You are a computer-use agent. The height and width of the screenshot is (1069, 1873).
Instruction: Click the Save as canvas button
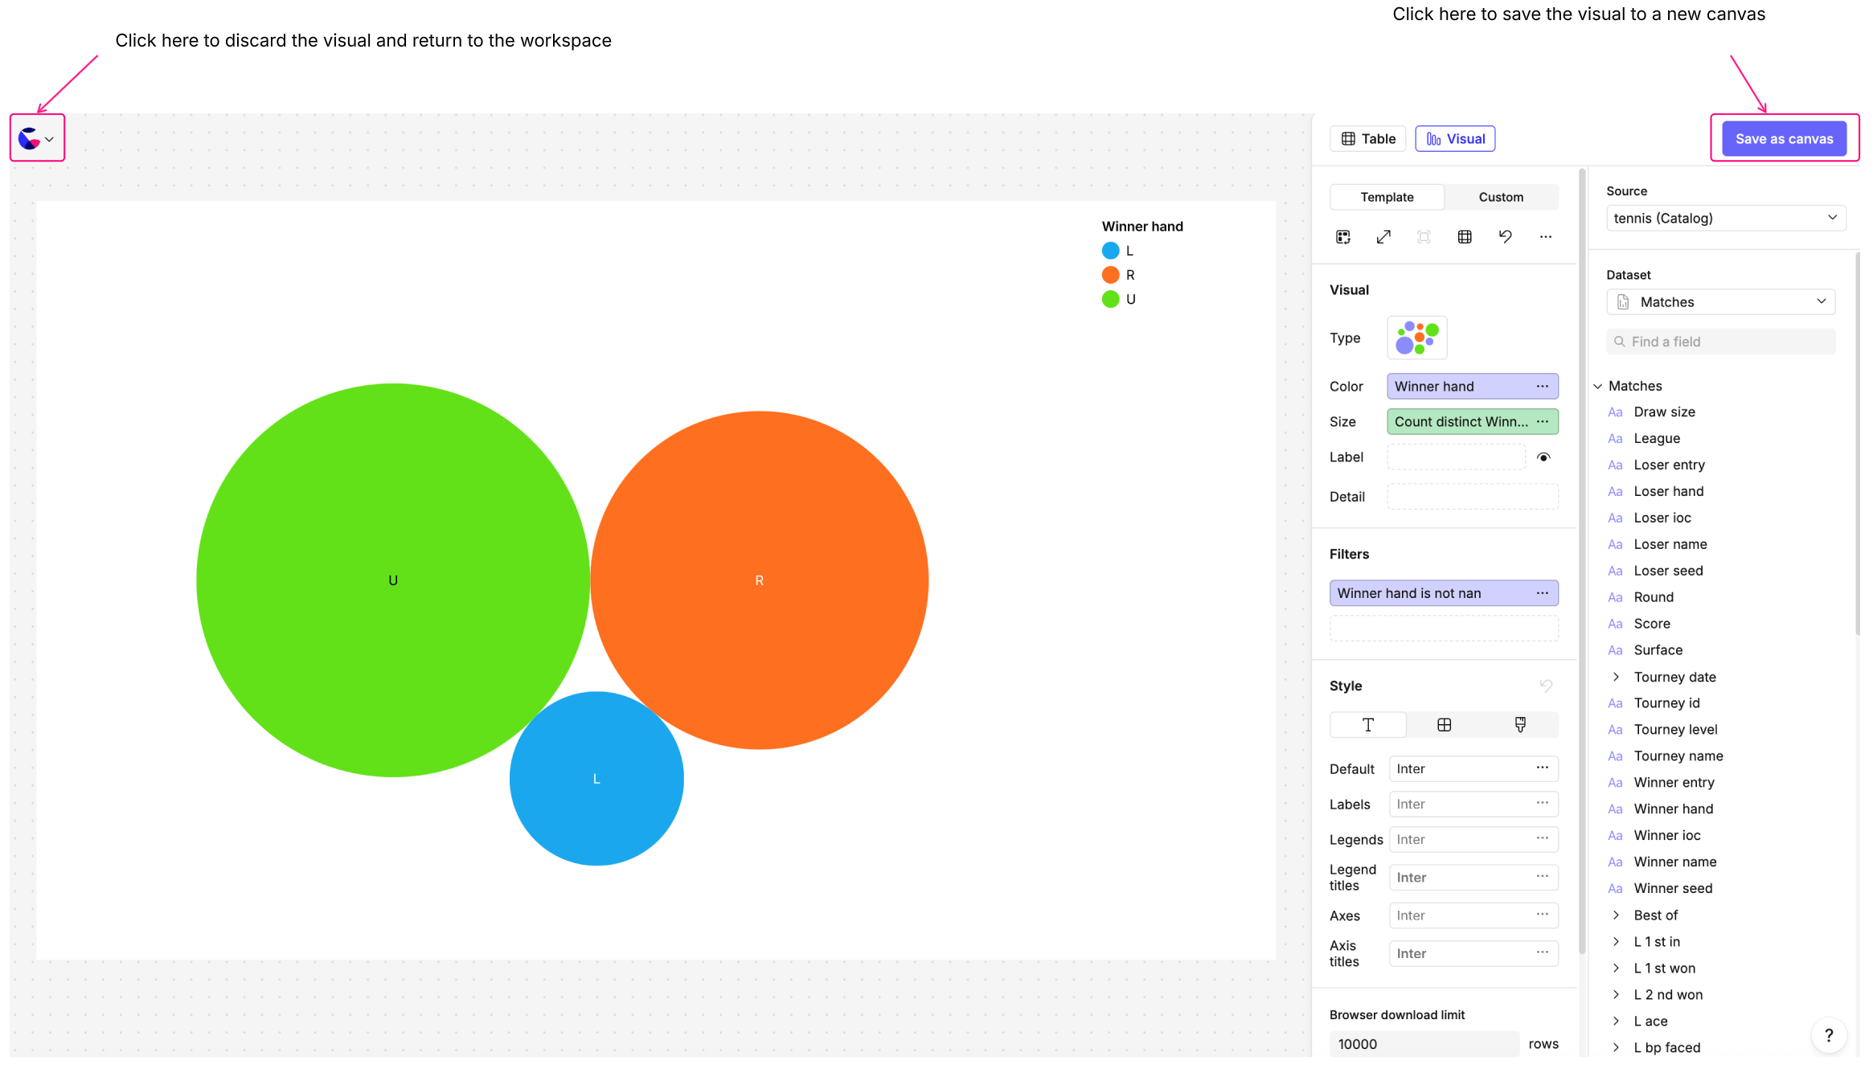click(1784, 139)
